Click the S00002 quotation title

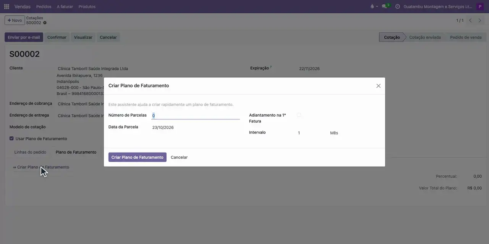pos(24,54)
